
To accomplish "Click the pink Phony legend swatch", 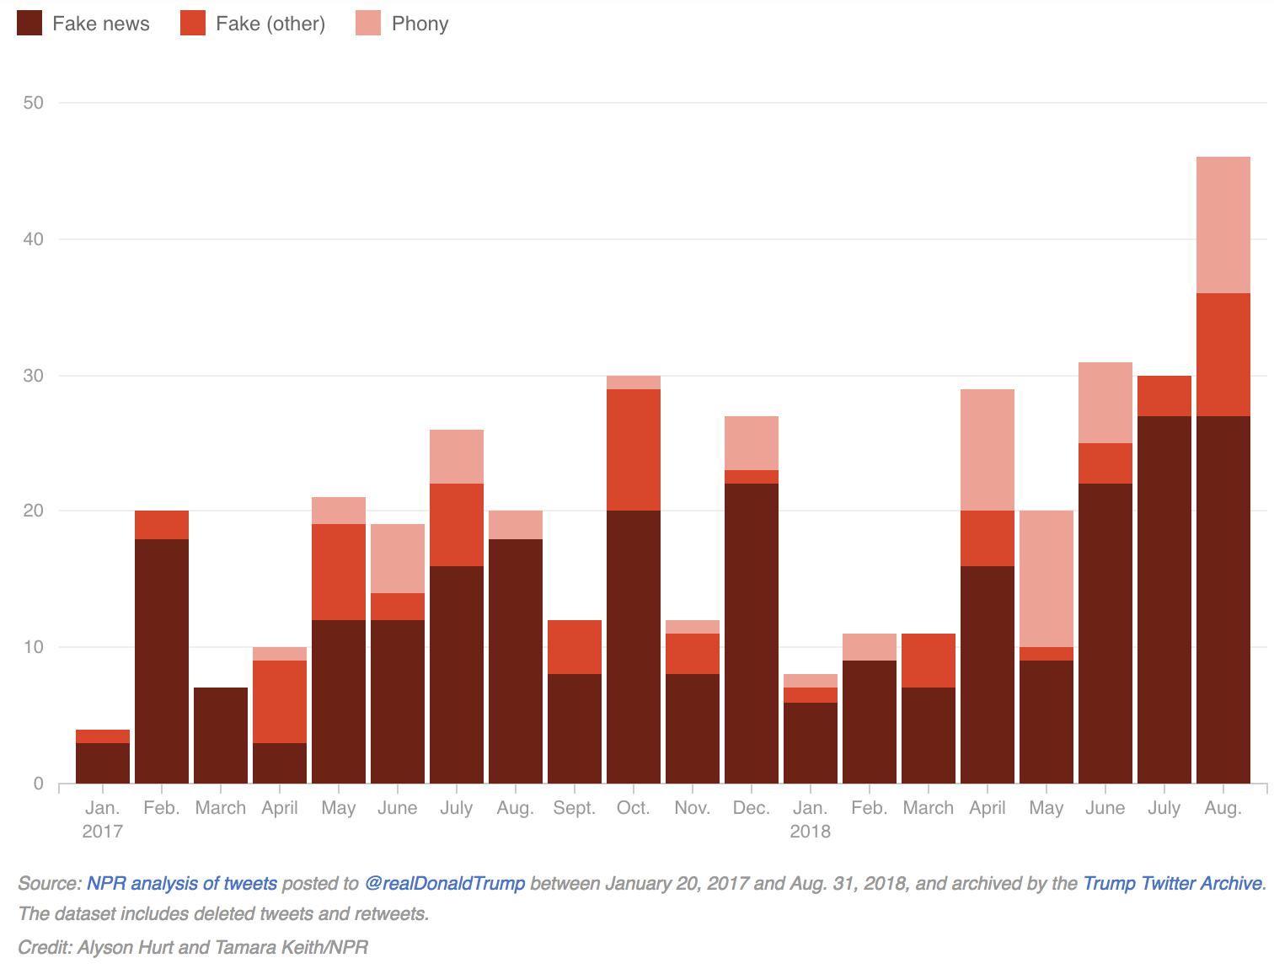I will [368, 24].
